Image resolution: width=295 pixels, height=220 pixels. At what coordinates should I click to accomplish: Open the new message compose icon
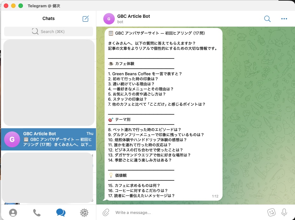point(85,19)
